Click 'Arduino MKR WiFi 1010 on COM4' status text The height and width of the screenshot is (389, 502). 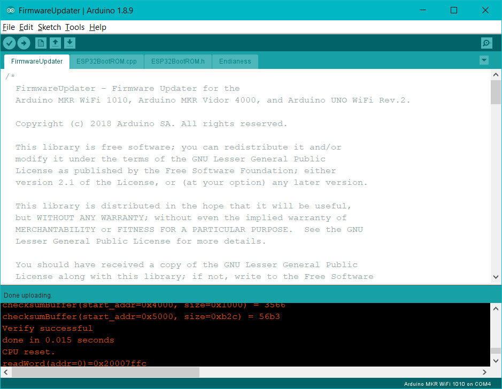(x=447, y=384)
